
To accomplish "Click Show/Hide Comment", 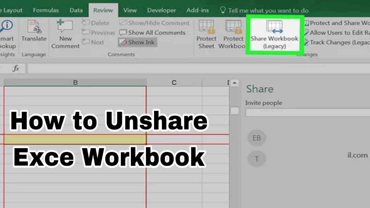I will (x=154, y=23).
